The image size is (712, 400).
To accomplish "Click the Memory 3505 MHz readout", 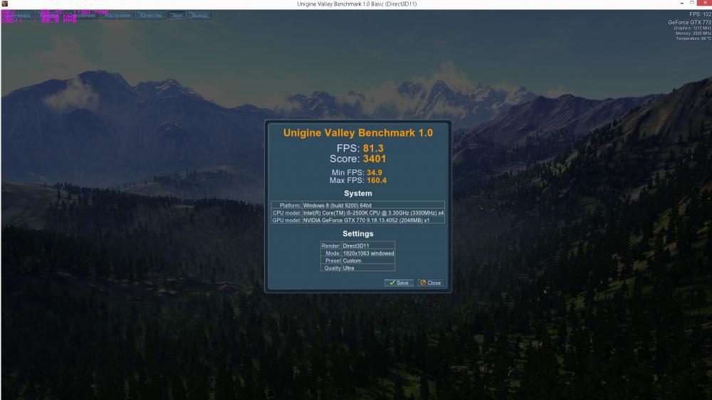I will (x=693, y=33).
